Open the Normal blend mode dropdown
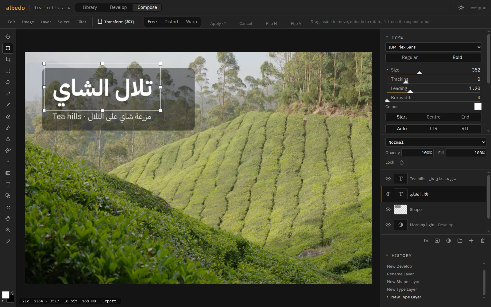Viewport: 491px width, 307px height. click(x=436, y=142)
